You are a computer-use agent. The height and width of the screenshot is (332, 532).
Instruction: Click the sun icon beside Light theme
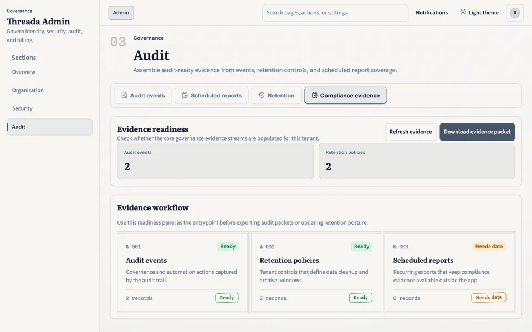tap(463, 12)
